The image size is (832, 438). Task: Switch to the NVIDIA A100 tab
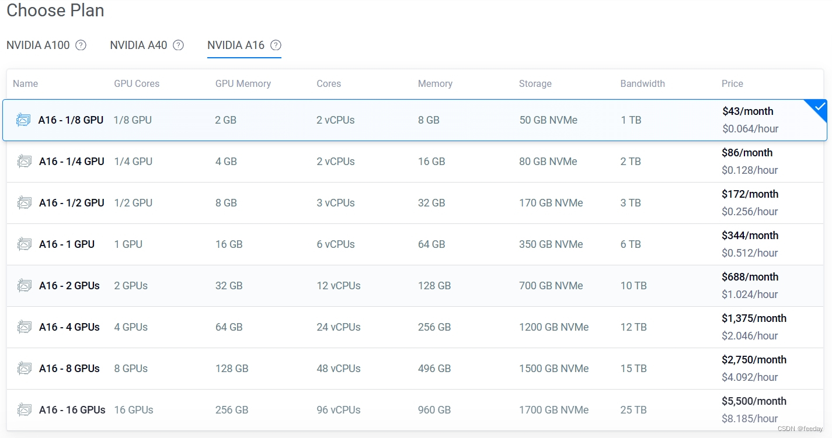(38, 45)
